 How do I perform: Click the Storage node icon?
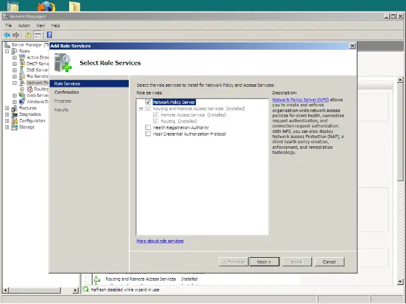point(15,127)
